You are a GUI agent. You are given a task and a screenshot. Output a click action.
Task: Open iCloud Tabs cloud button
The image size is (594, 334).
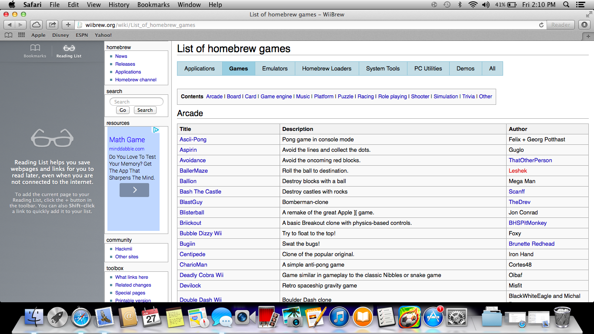coord(37,25)
